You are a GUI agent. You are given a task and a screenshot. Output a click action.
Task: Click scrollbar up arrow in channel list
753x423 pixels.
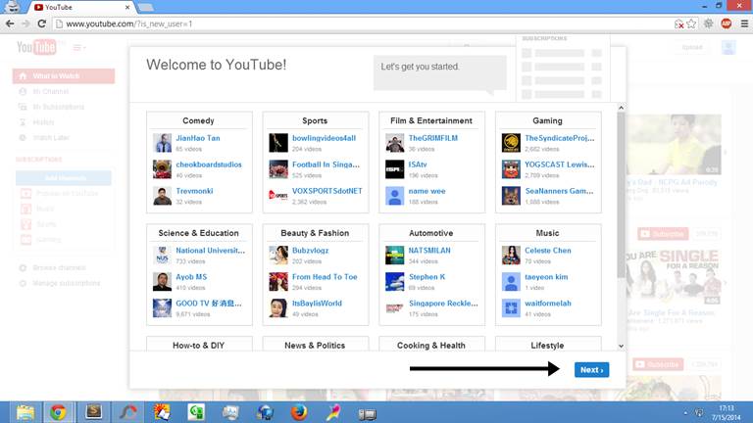[x=621, y=108]
